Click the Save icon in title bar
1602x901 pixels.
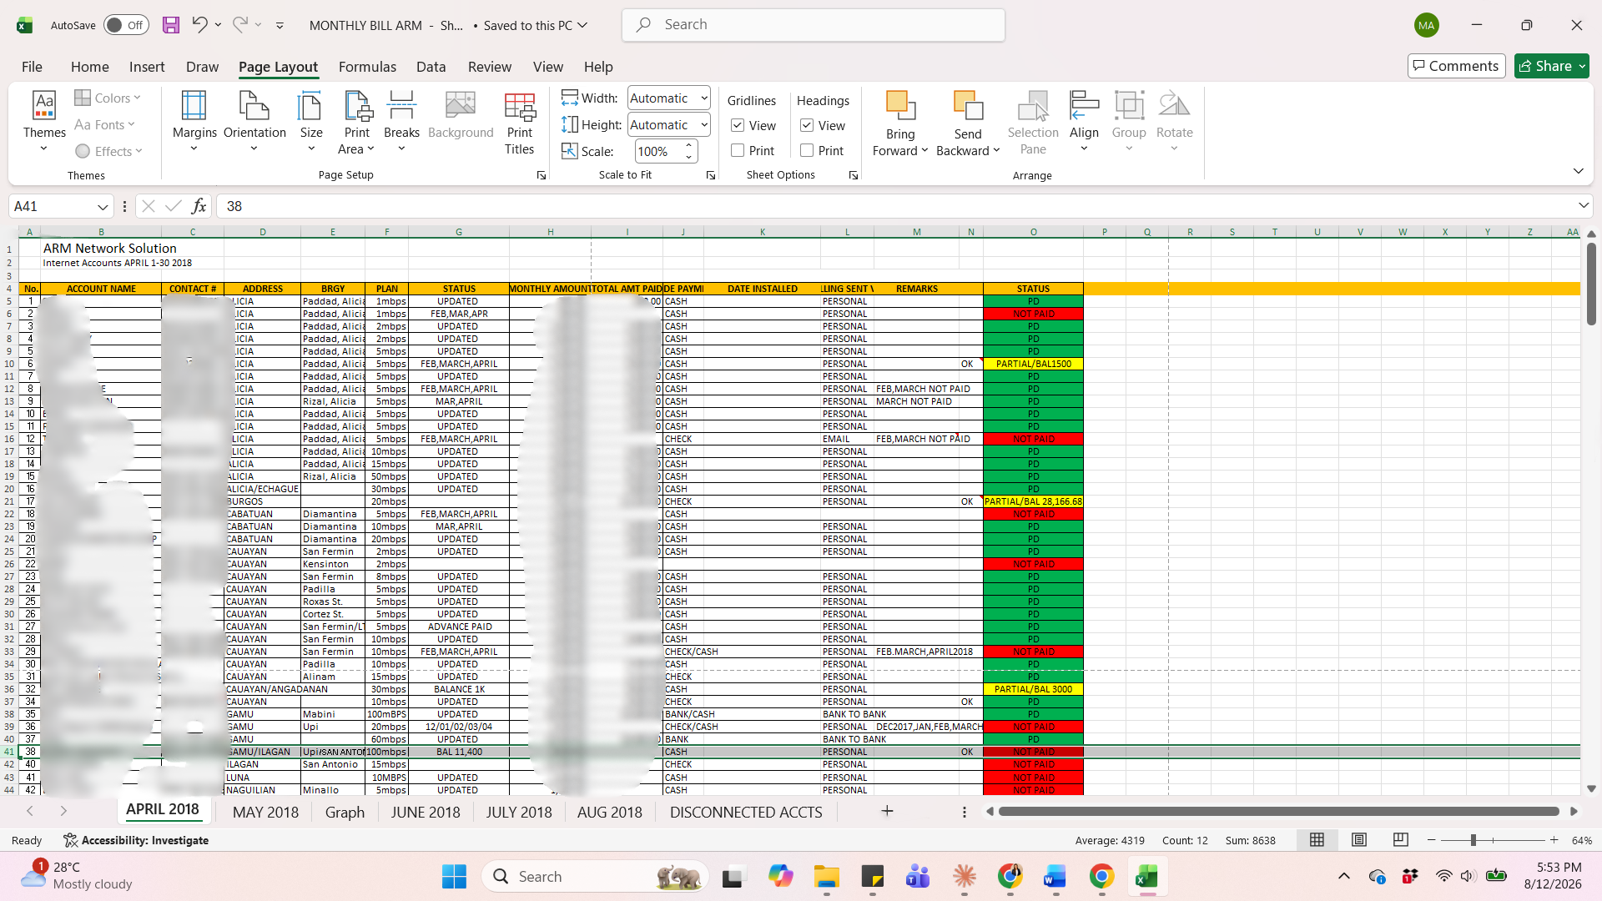click(x=170, y=25)
